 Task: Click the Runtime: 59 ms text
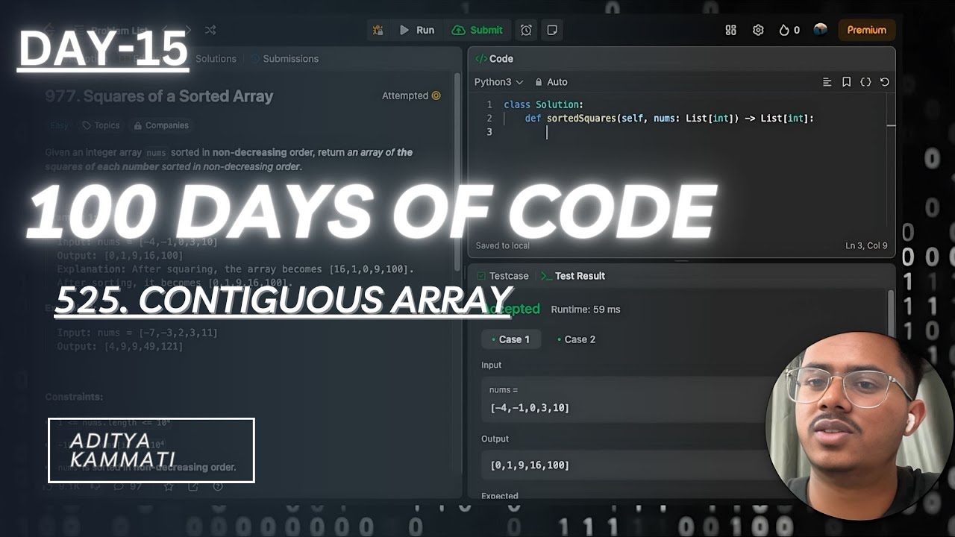coord(586,310)
